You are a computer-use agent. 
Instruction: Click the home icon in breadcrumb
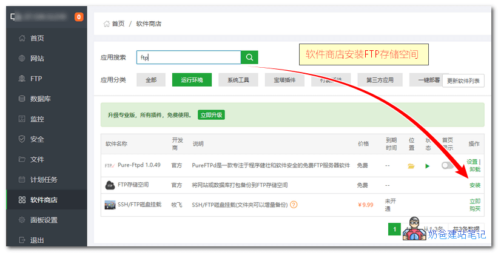tap(107, 24)
